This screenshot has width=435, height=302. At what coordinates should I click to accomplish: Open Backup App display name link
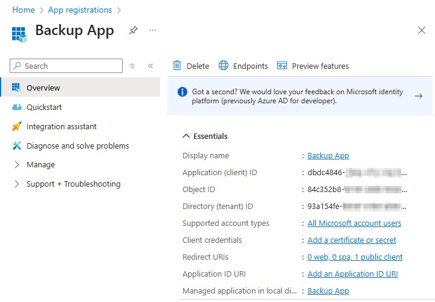(328, 156)
